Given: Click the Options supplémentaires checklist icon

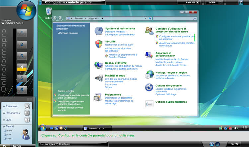Looking at the screenshot, I should tap(149, 104).
